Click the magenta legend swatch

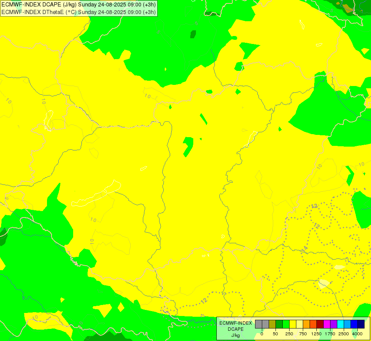pos(327,324)
